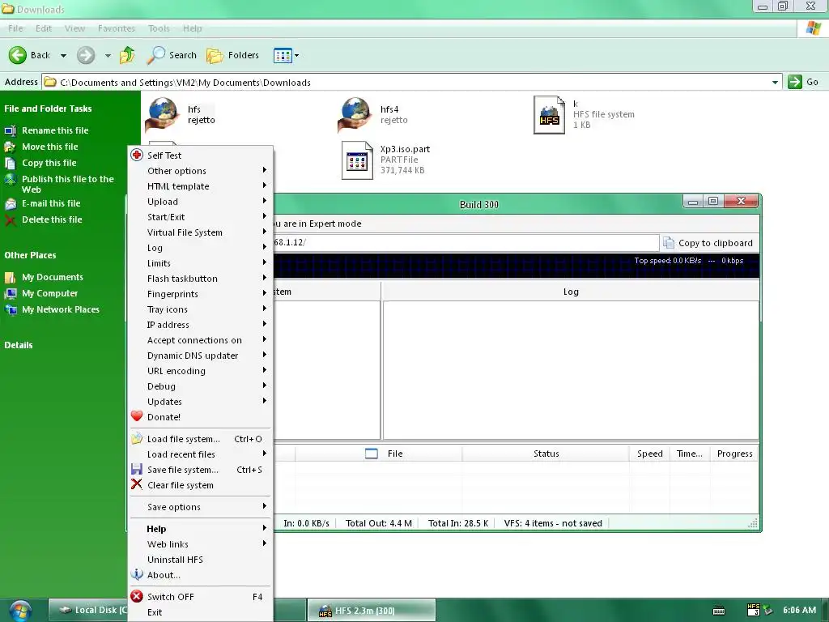
Task: Open the Start/Exit menu entry
Action: coord(201,216)
